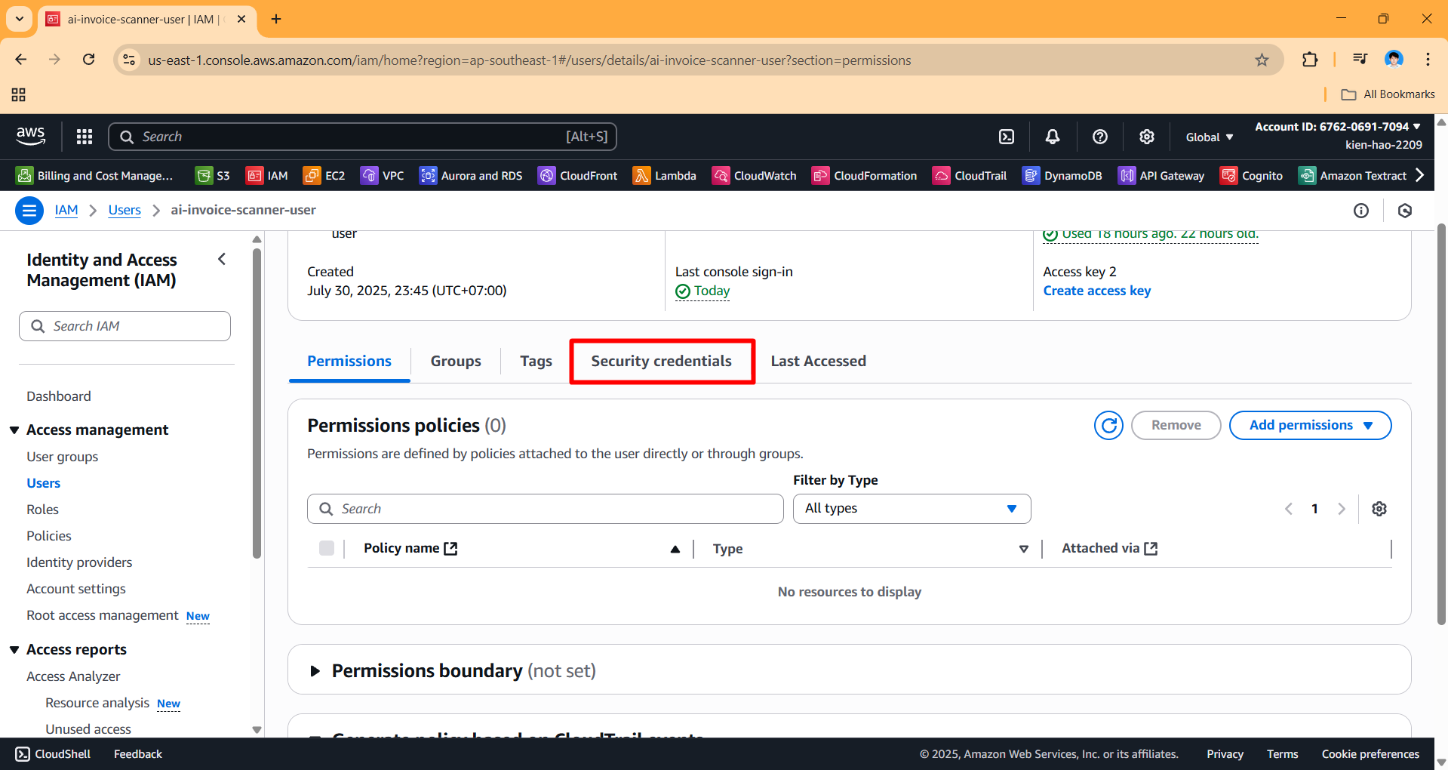This screenshot has height=770, width=1448.
Task: Select all rows in policies table
Action: 326,548
